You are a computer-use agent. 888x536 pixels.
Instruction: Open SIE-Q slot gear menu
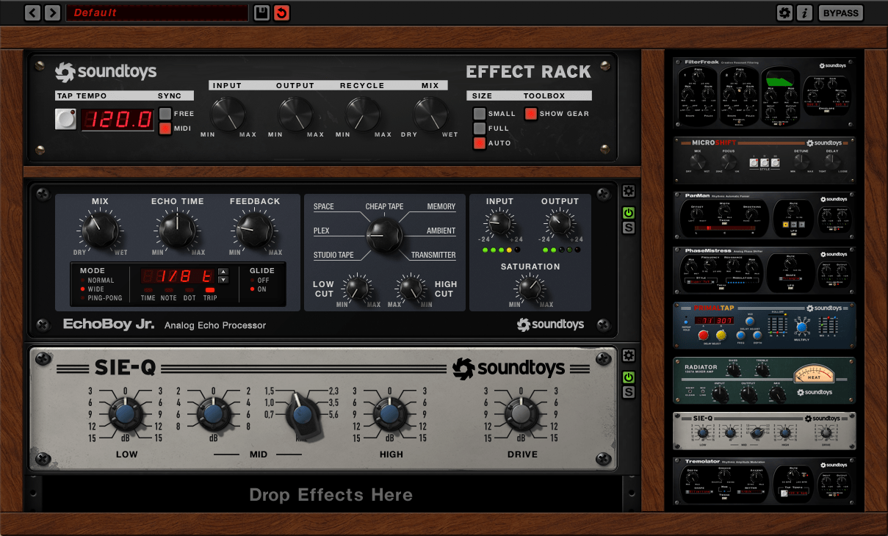click(x=628, y=356)
